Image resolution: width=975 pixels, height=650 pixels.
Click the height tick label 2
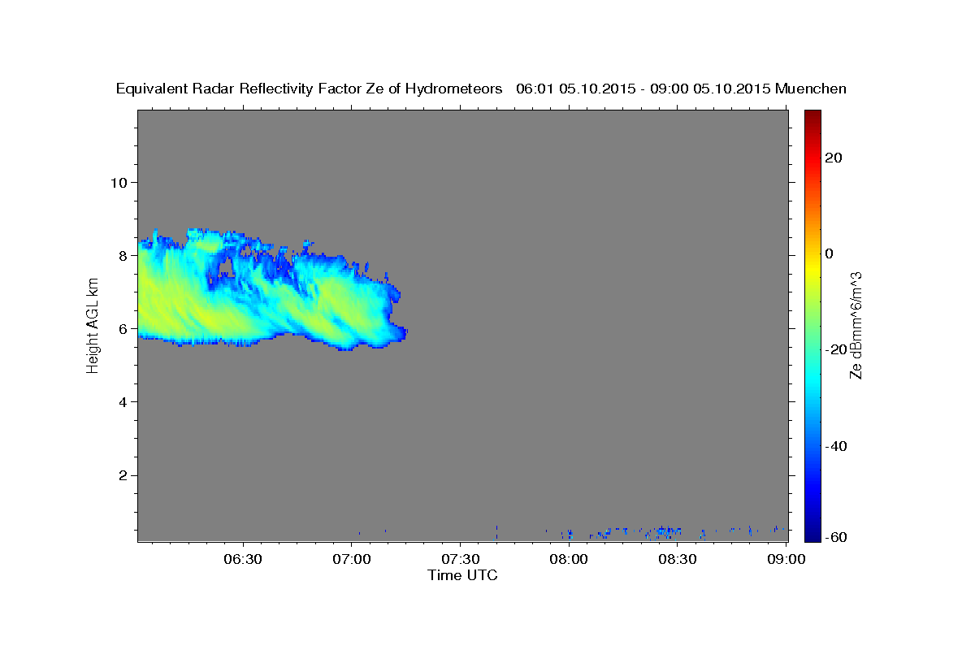click(122, 475)
